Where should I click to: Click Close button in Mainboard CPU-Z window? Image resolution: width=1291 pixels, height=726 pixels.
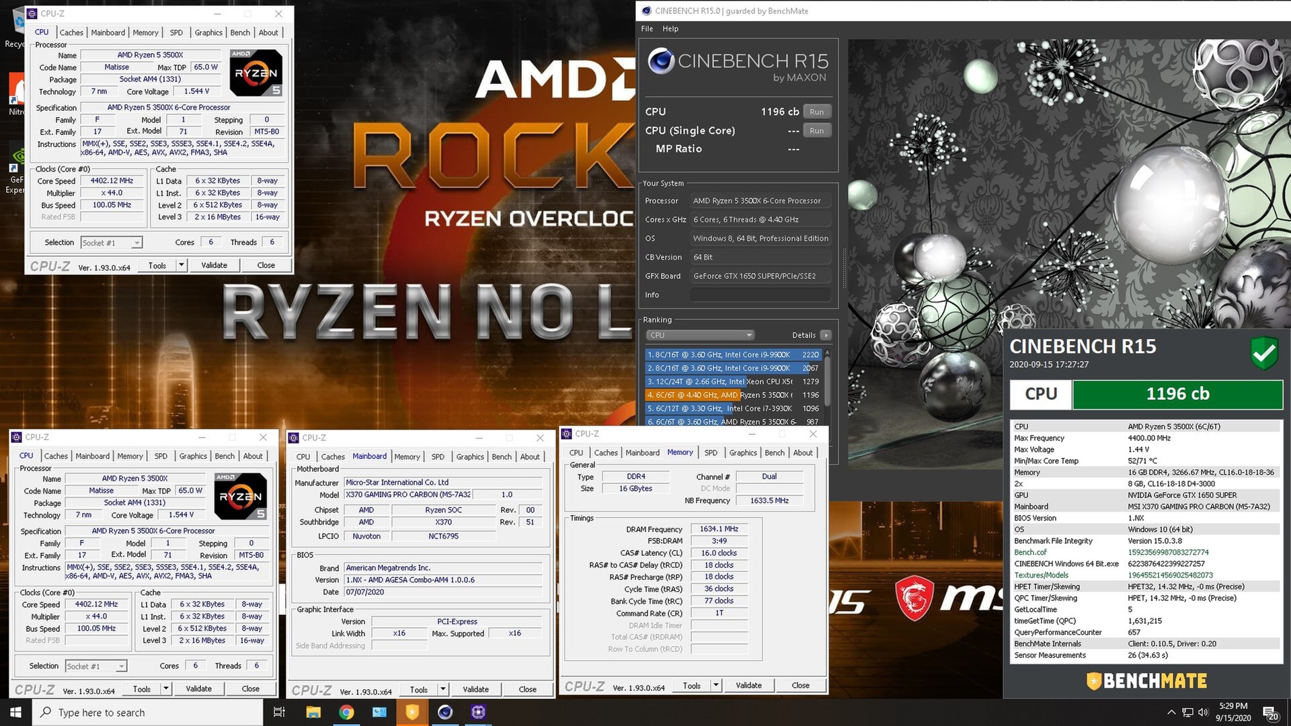pos(527,689)
